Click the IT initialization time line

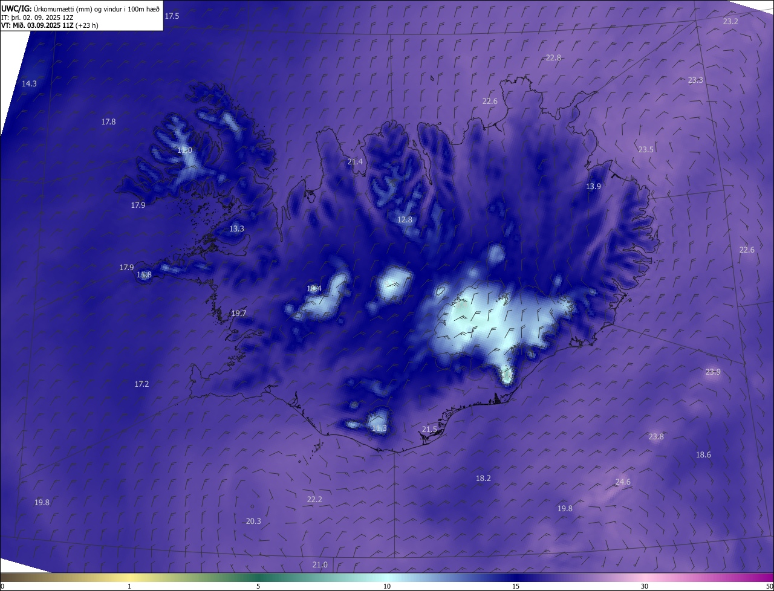(x=36, y=17)
